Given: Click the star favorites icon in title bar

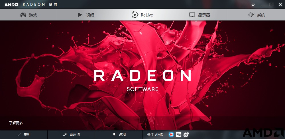Looking at the screenshot, I should click(x=253, y=5).
